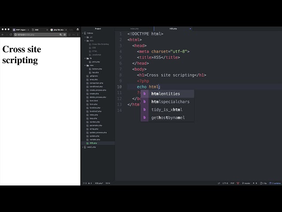This screenshot has width=282, height=212.
Task: Click the LF line ending in status bar
Action: pos(219,183)
